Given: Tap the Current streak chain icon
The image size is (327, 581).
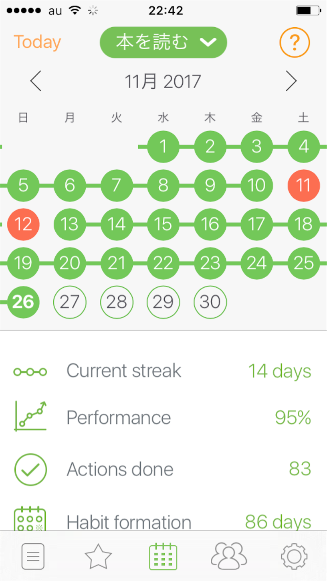Looking at the screenshot, I should [30, 372].
